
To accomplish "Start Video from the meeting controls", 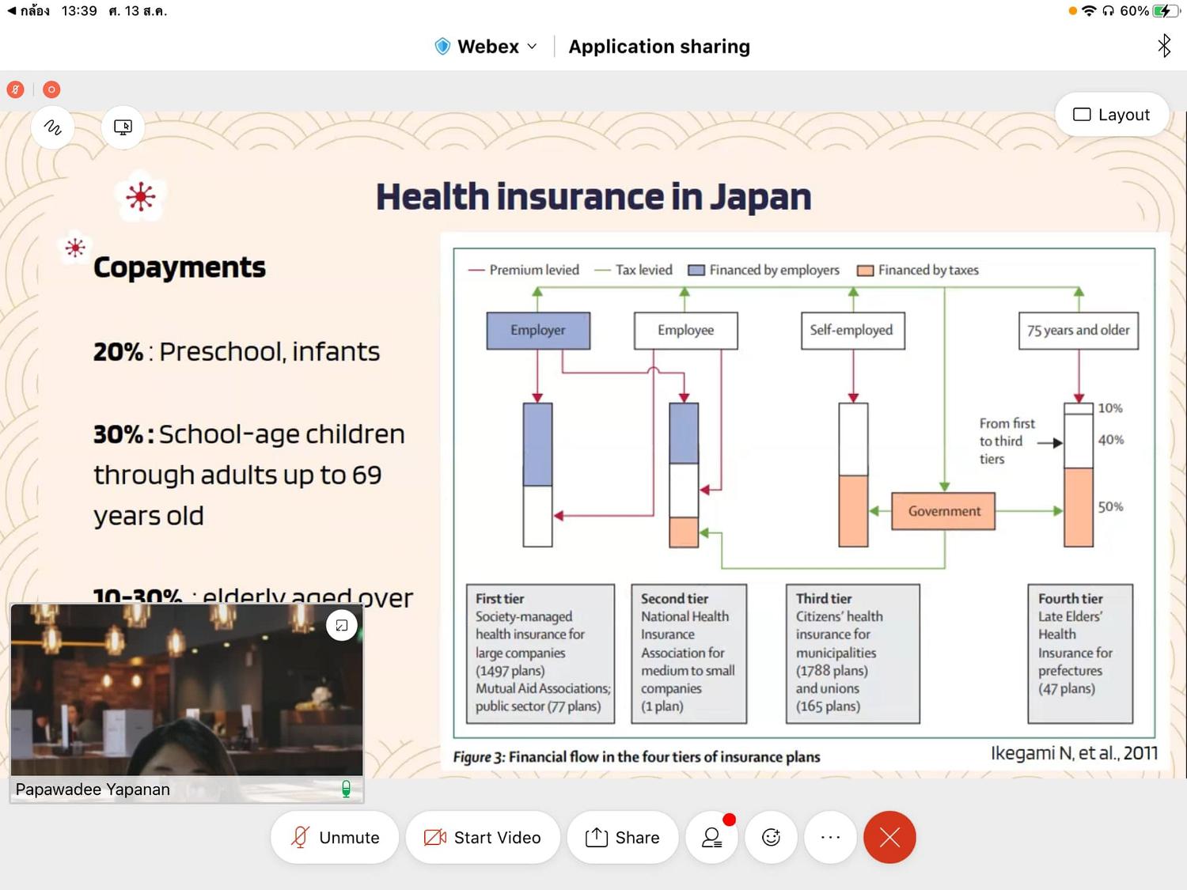I will pyautogui.click(x=483, y=838).
